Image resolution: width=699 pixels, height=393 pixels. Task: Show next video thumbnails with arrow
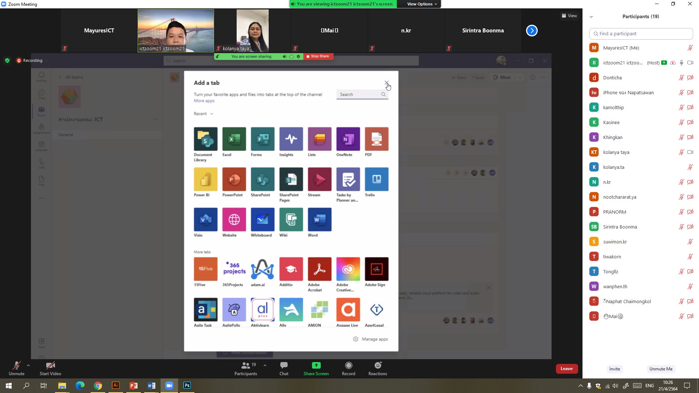(532, 31)
